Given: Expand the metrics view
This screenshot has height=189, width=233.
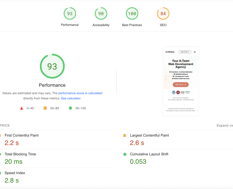Looking at the screenshot, I should pos(225,126).
